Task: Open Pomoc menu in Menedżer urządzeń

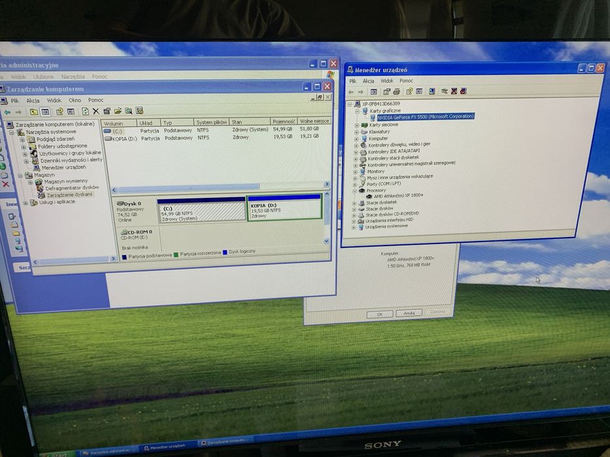Action: point(406,81)
